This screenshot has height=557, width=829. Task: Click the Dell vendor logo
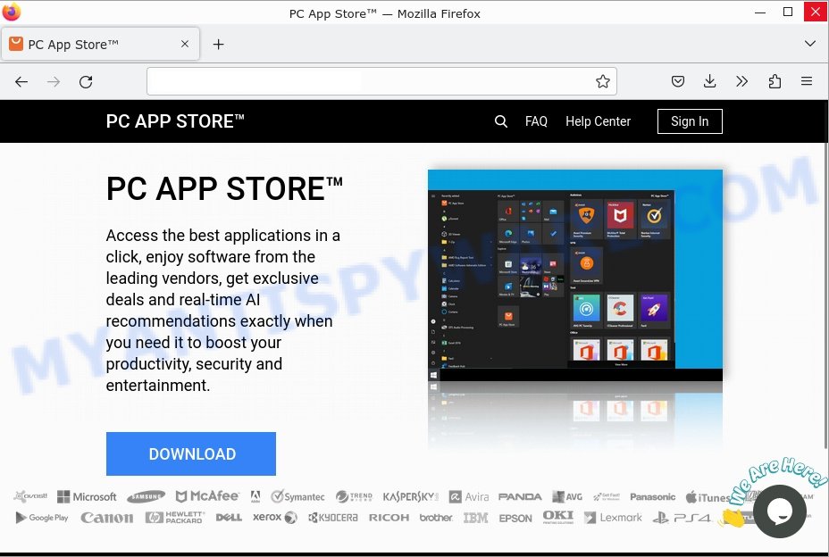pyautogui.click(x=229, y=518)
